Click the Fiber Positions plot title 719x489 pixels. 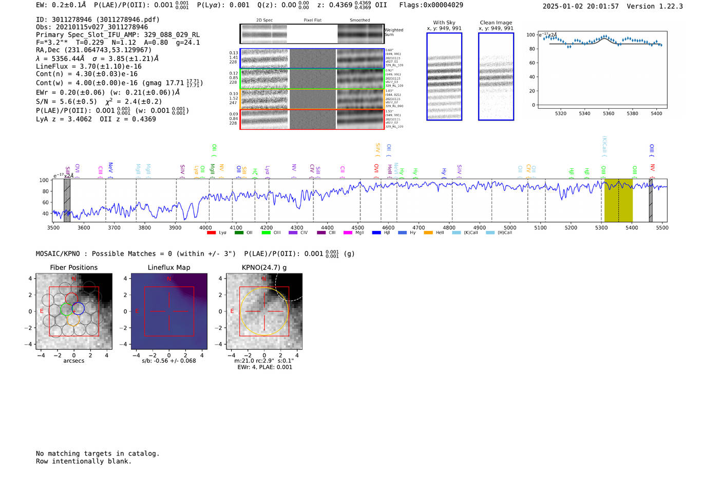74,267
